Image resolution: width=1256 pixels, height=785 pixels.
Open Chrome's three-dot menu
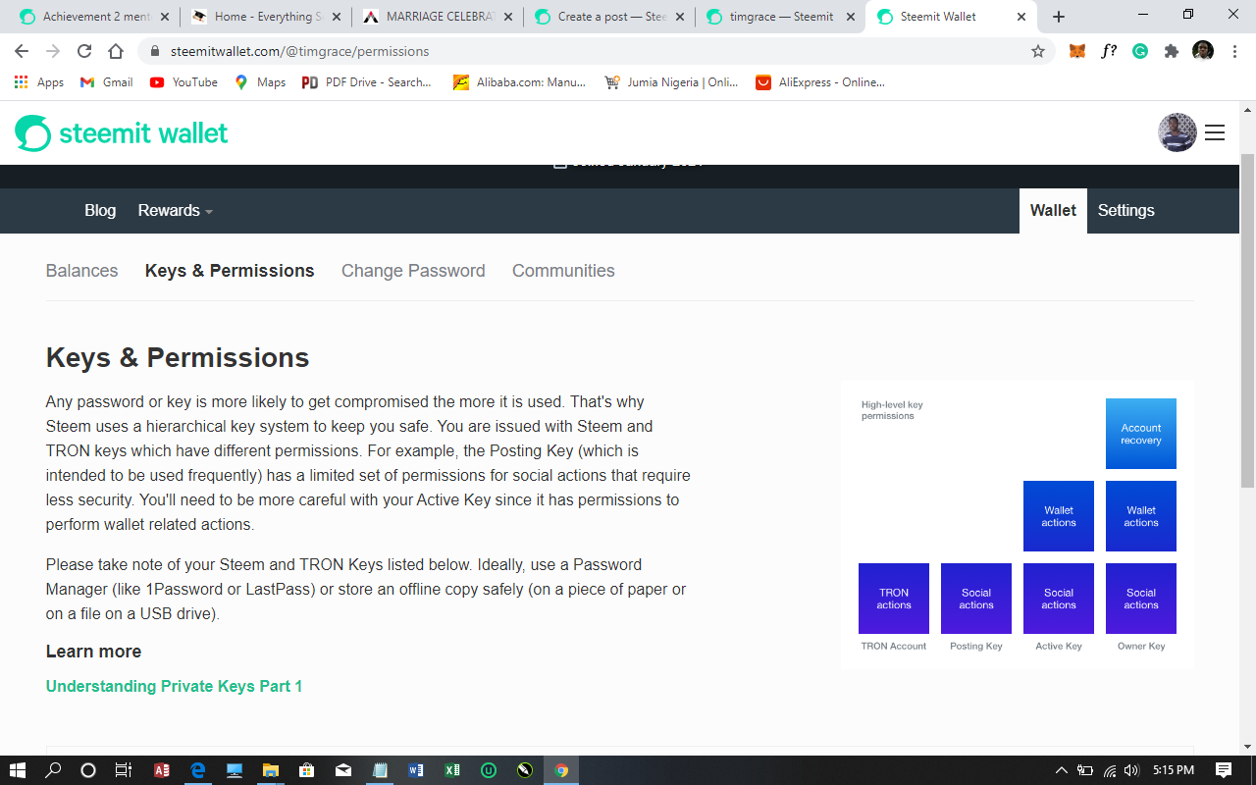pos(1233,50)
